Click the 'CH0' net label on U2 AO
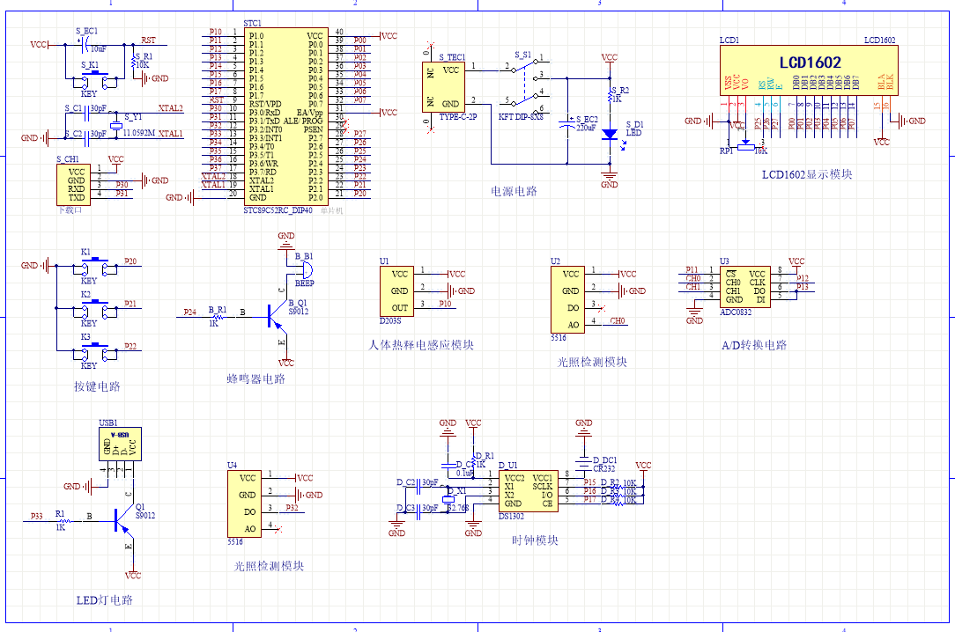 (x=618, y=320)
